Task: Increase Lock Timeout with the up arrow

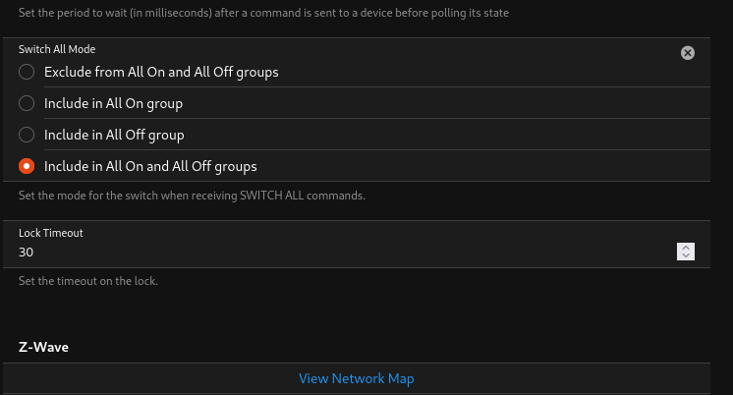Action: pos(686,248)
